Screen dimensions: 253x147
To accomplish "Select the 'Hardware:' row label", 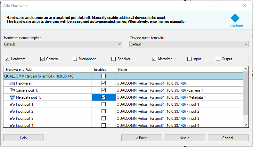I will point(24,83).
